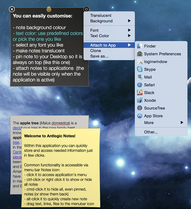
Task: Expand the Text Color submenu arrow
Action: pos(129,36)
